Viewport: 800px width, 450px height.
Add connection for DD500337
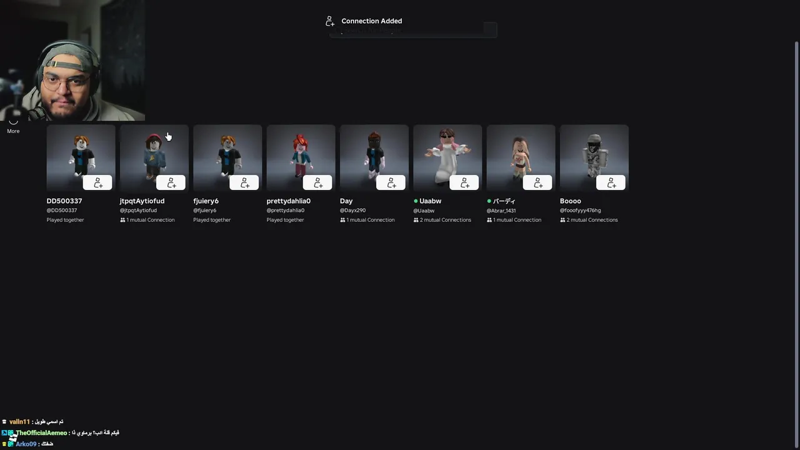[x=97, y=182]
